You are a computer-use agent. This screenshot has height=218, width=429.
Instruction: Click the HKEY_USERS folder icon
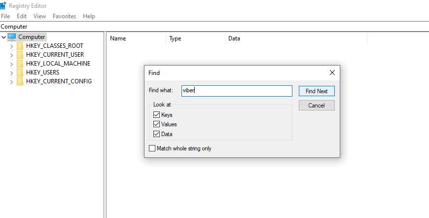pos(20,73)
